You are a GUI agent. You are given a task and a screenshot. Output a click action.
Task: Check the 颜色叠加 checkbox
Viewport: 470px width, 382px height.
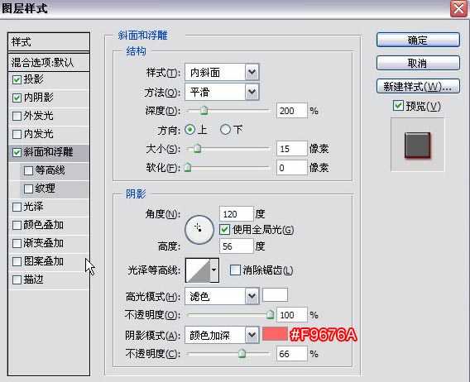[17, 225]
